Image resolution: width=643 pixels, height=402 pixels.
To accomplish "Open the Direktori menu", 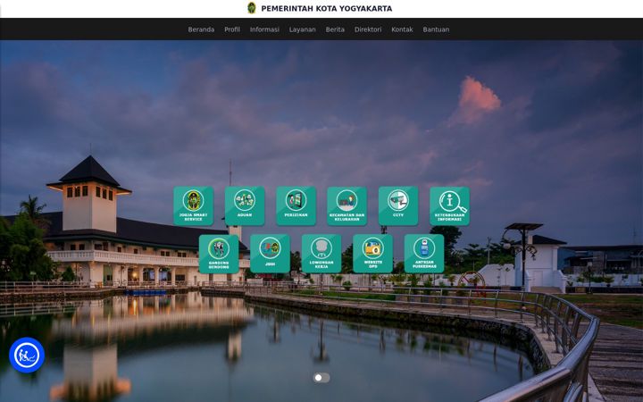I will [368, 29].
